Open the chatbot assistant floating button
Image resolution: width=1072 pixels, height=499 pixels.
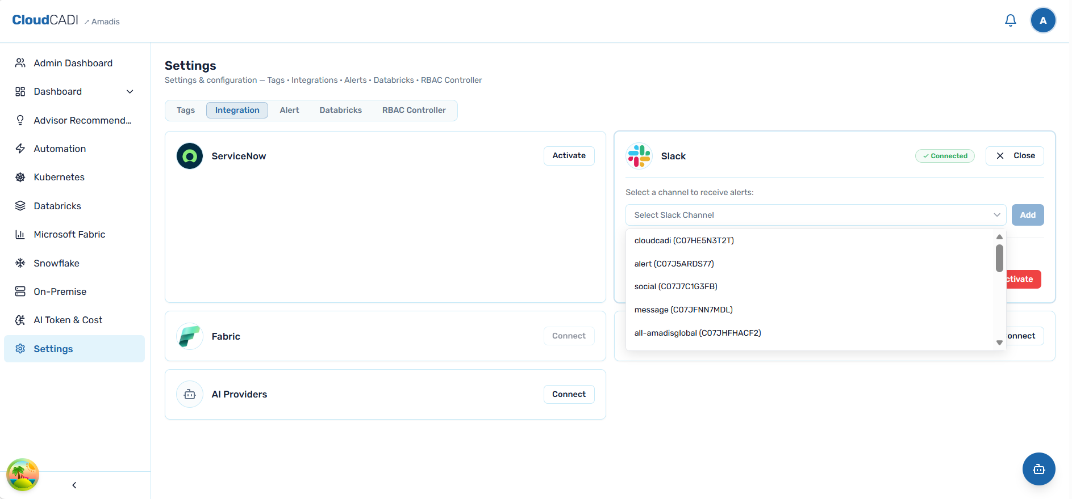point(1038,469)
